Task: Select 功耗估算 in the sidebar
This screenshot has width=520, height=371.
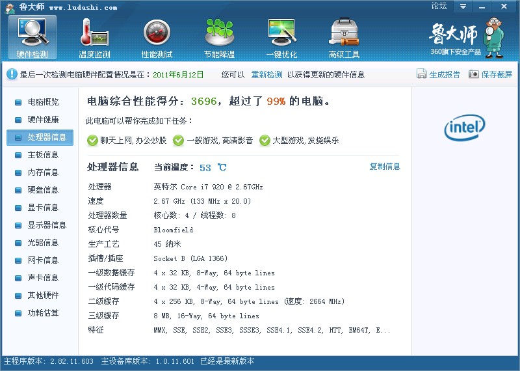Action: [42, 313]
